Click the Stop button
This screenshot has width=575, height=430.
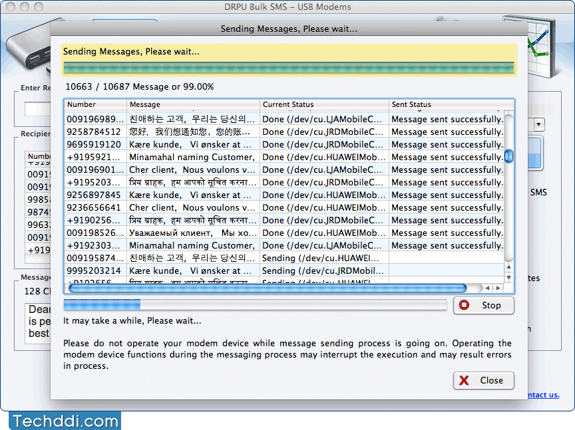click(x=483, y=305)
